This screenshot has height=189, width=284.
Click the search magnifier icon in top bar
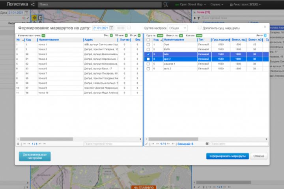166,5
